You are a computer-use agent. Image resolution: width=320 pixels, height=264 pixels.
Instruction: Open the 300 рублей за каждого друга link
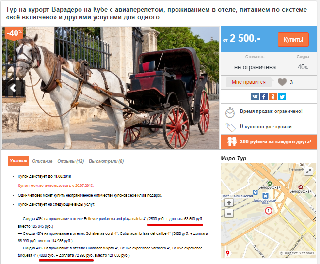(275, 141)
